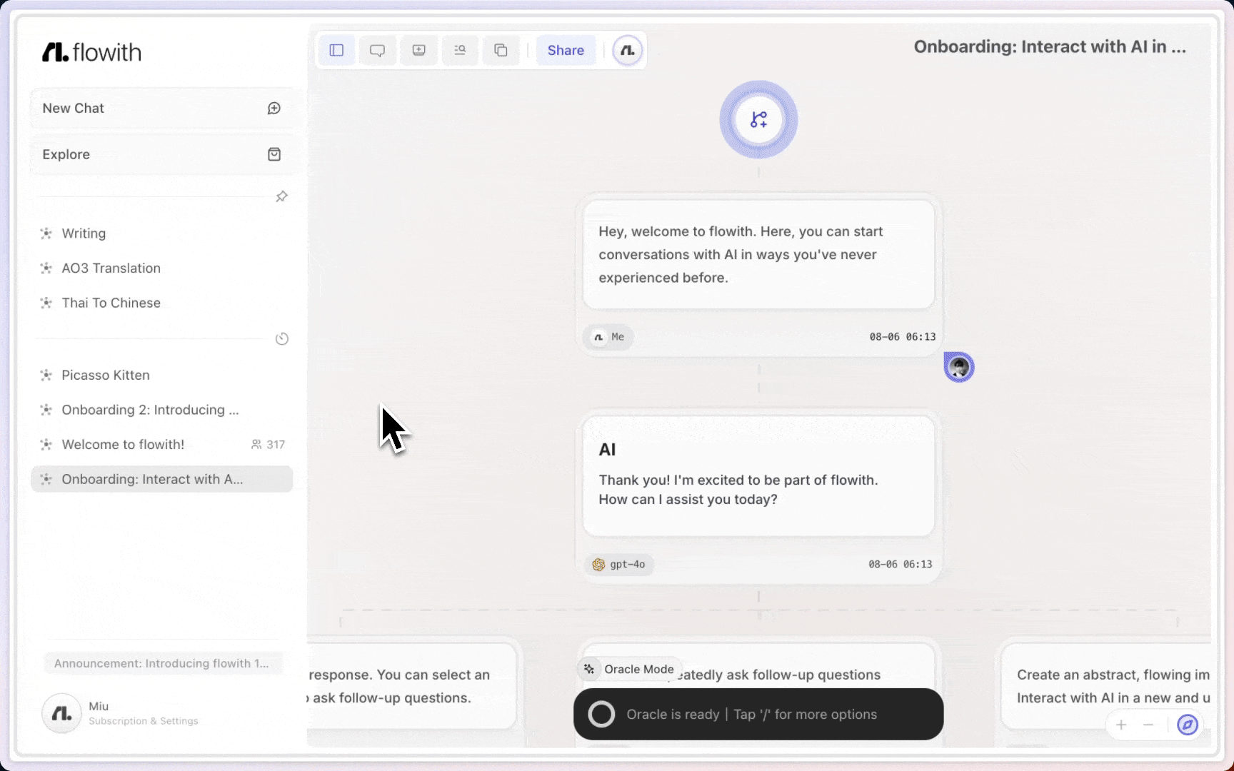
Task: Click the compass navigation icon
Action: point(1188,725)
